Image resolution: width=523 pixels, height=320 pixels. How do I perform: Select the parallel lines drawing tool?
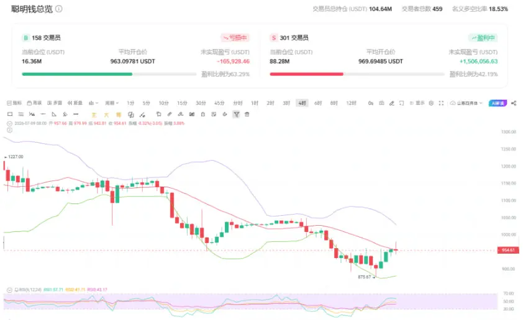(21, 114)
